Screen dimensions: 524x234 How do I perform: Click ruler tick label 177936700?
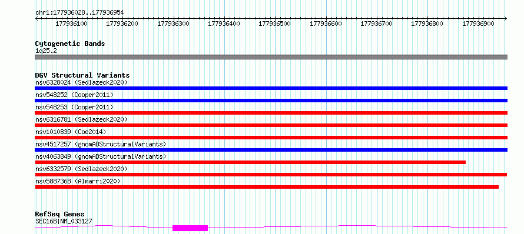[x=377, y=24]
